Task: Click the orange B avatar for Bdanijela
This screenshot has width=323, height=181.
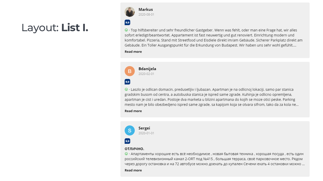Action: (130, 71)
